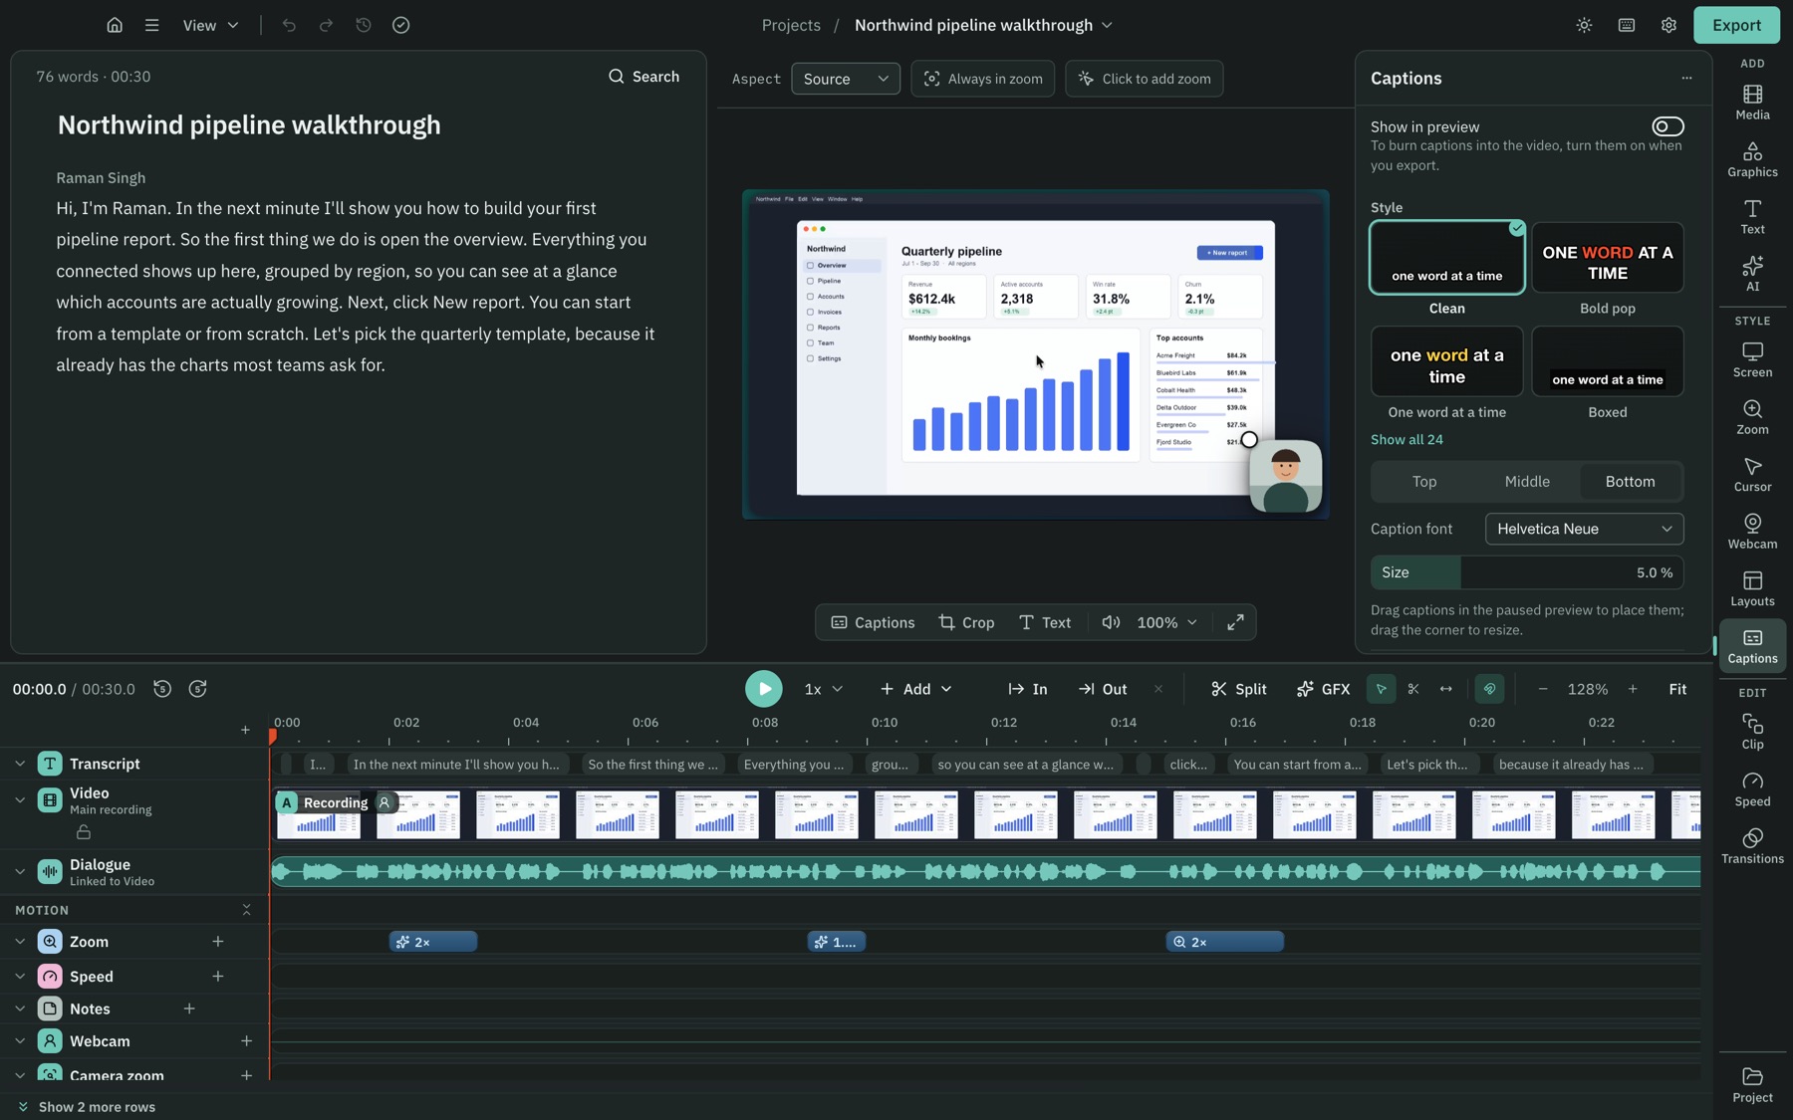This screenshot has width=1793, height=1120.
Task: Select the Bold pop caption style
Action: (x=1607, y=258)
